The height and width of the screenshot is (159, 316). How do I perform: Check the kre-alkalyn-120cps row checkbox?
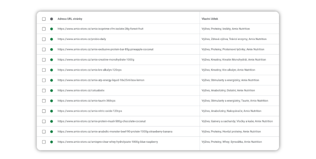click(44, 70)
